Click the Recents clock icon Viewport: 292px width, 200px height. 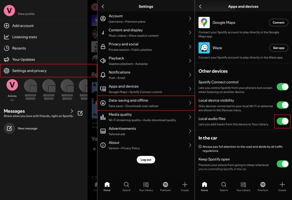pyautogui.click(x=6, y=48)
